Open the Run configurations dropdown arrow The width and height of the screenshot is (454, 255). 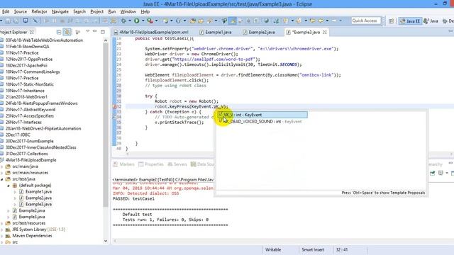pos(143,21)
